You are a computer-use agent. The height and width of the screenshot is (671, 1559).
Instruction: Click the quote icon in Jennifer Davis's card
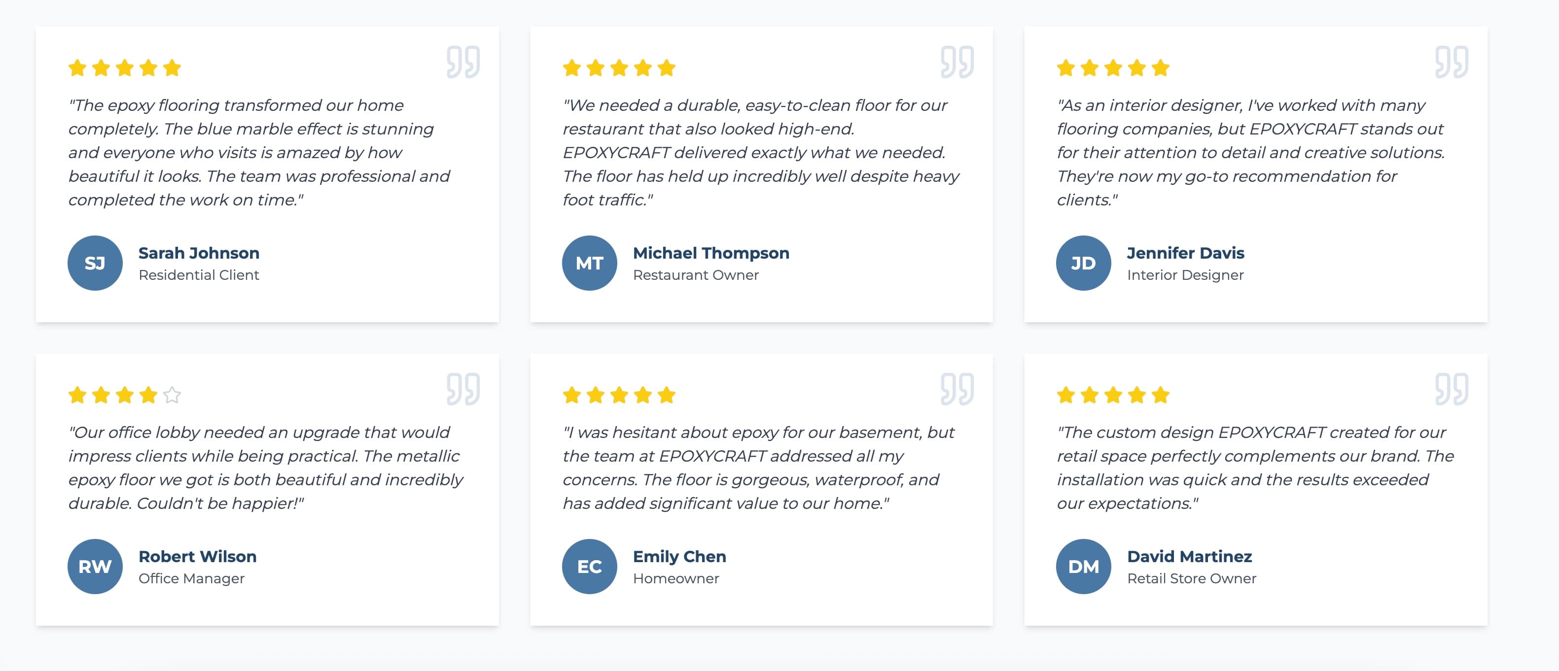[x=1452, y=62]
